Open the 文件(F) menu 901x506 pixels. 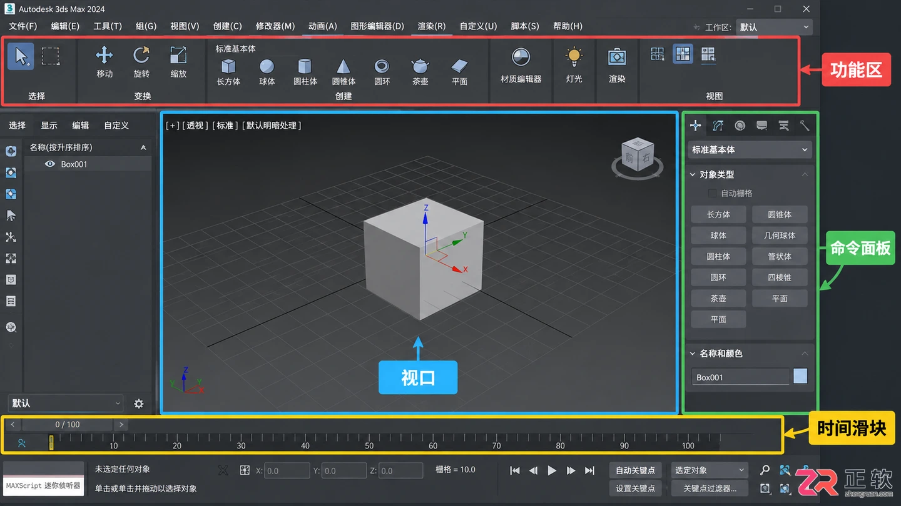(23, 26)
